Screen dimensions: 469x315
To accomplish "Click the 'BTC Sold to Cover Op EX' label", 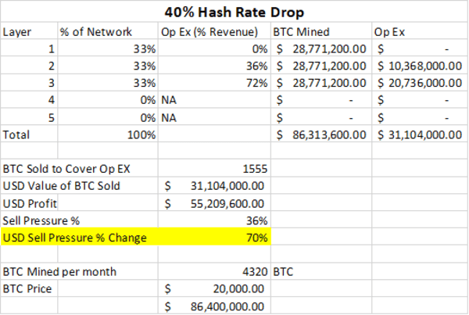I will 66,169.
